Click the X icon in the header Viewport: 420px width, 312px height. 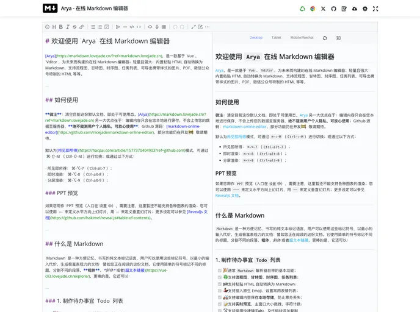tap(324, 9)
